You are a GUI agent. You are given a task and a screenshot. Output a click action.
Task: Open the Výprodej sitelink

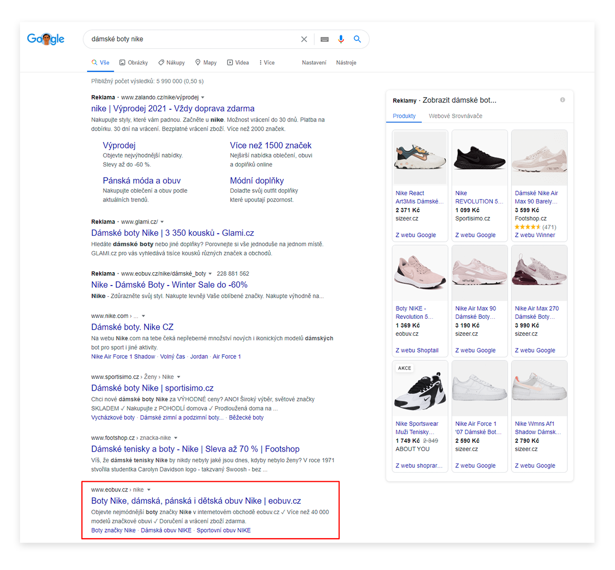coord(119,146)
